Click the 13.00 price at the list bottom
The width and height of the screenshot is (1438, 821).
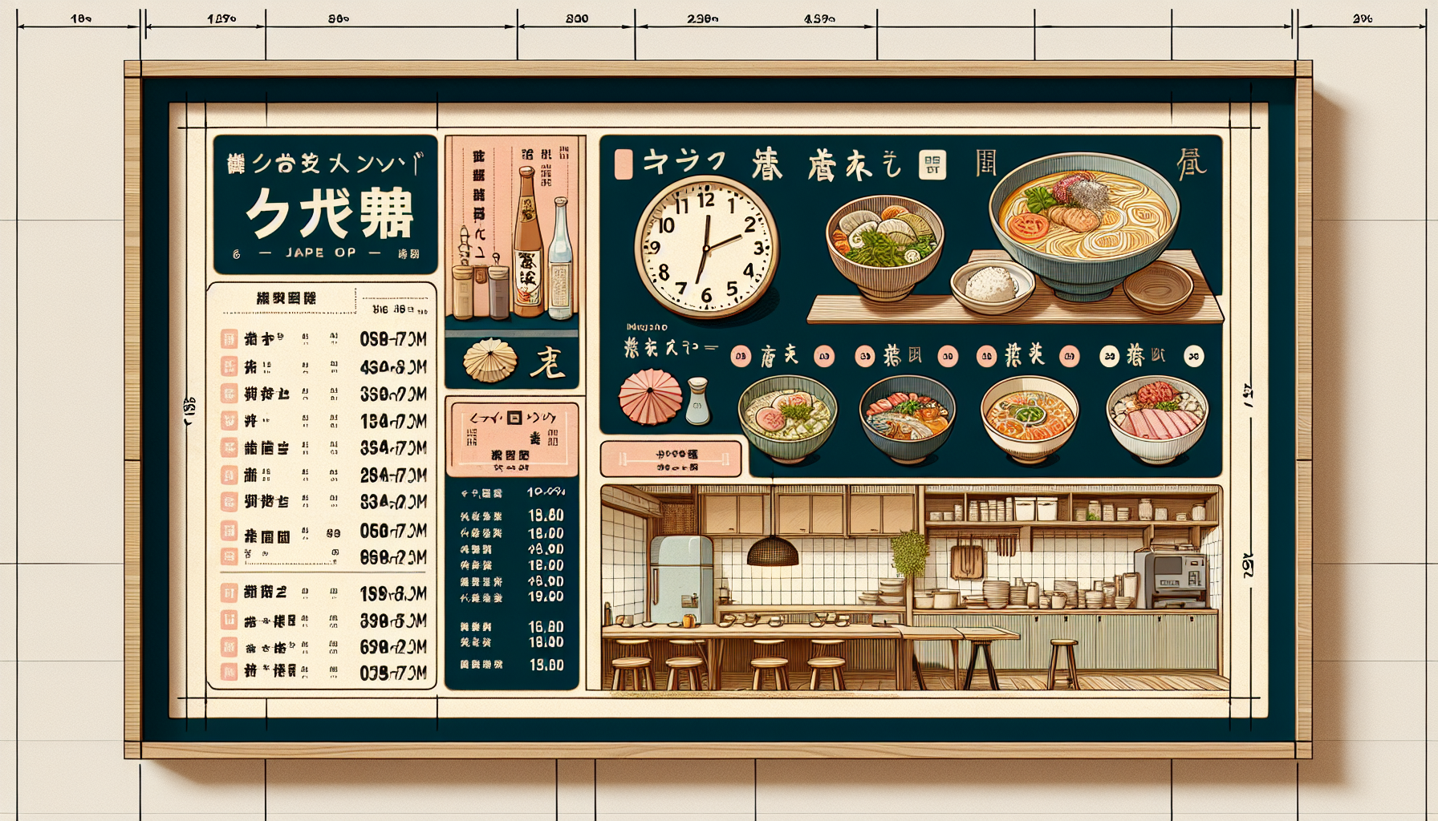(x=546, y=665)
